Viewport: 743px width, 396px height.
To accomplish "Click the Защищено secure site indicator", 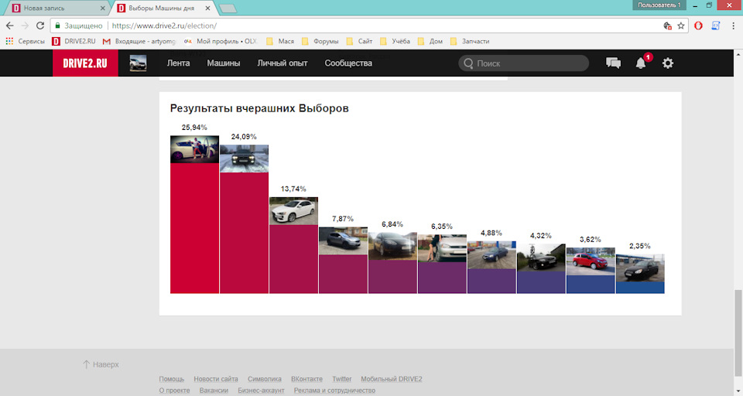I will pyautogui.click(x=79, y=26).
